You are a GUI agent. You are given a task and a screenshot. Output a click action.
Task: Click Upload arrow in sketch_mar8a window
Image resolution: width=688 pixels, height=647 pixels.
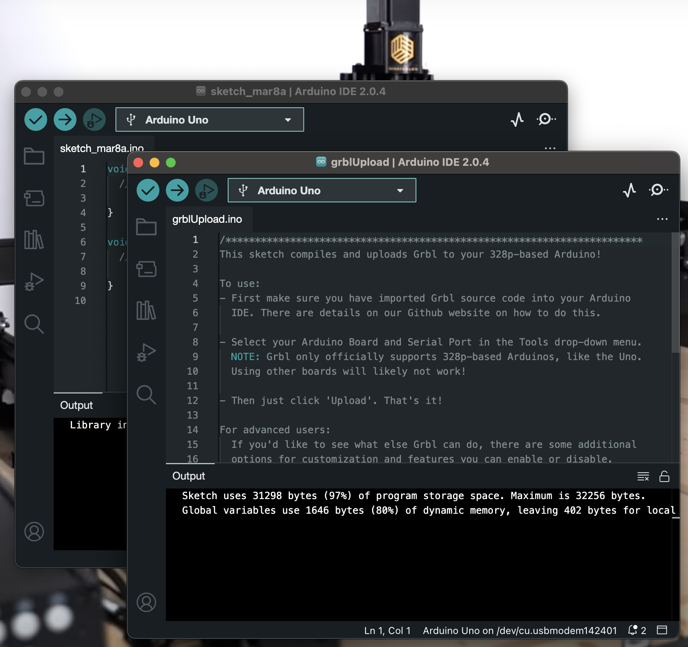point(65,119)
